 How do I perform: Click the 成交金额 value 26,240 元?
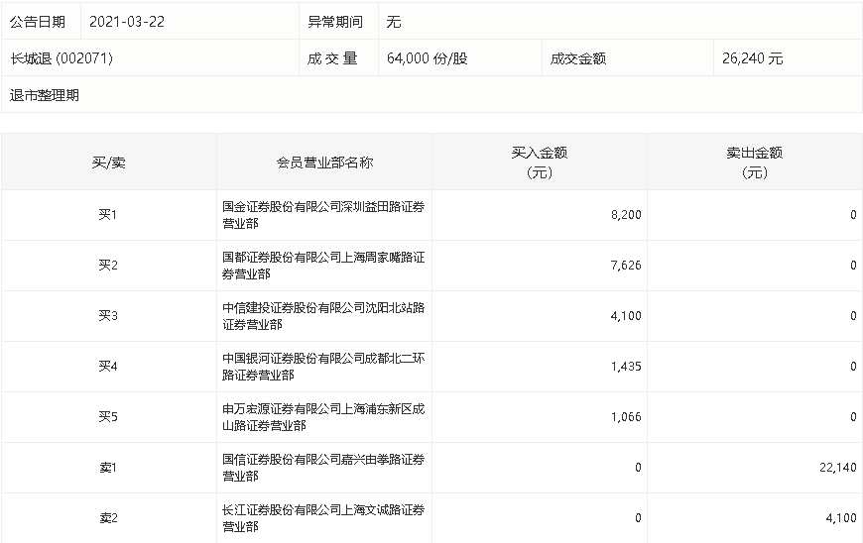click(752, 58)
